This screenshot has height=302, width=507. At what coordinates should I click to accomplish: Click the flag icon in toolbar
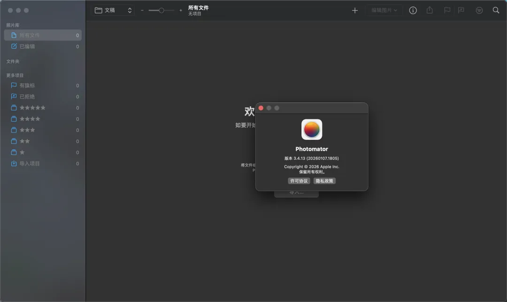[x=447, y=10]
